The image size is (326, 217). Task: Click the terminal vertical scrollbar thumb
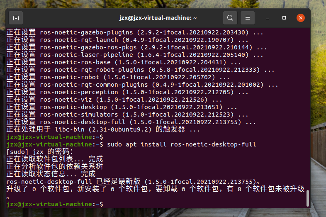point(308,198)
